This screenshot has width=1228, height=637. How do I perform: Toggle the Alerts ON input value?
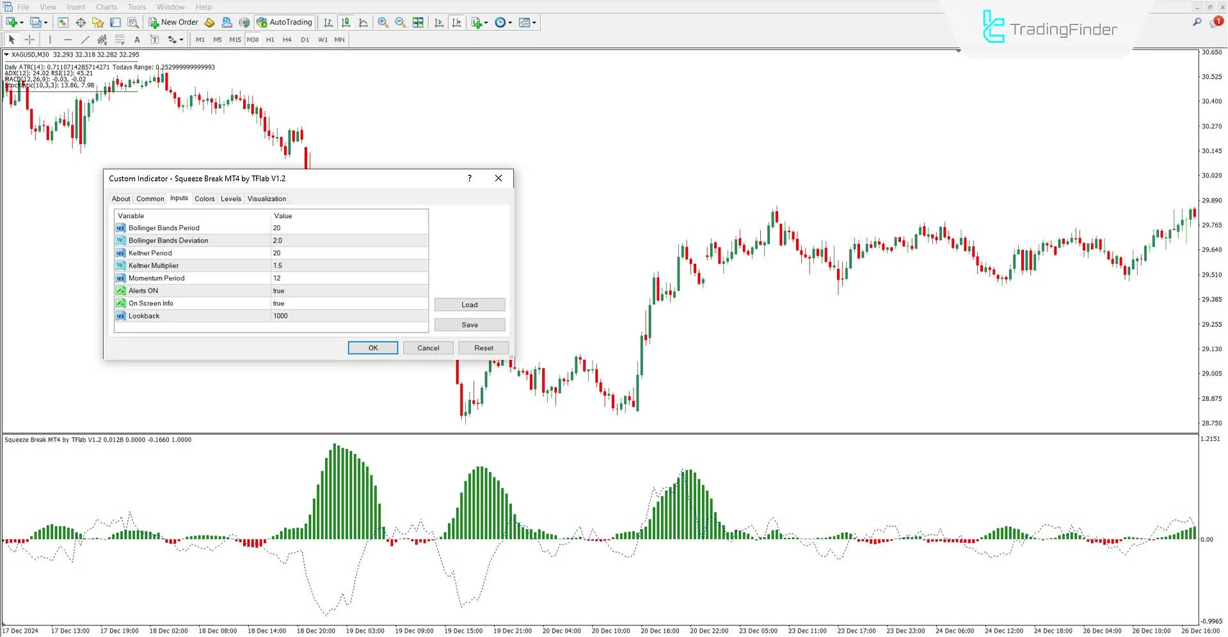[349, 290]
